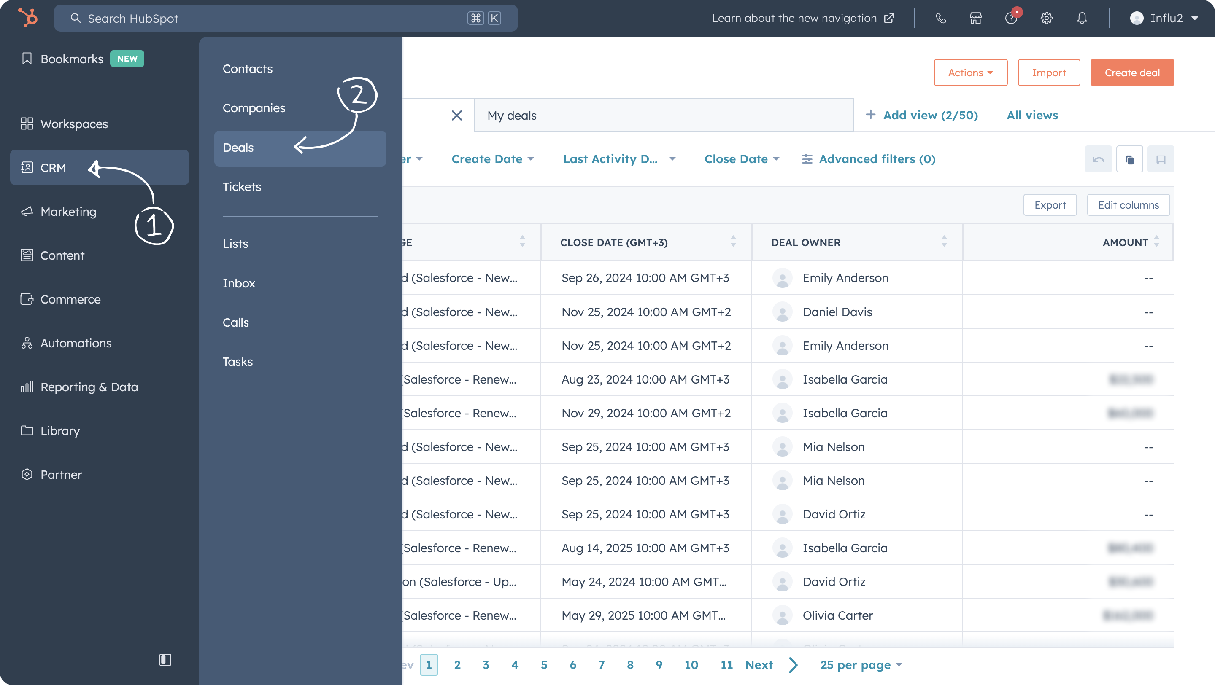Click the save view floppy disk icon
Viewport: 1215px width, 685px height.
coord(1161,159)
